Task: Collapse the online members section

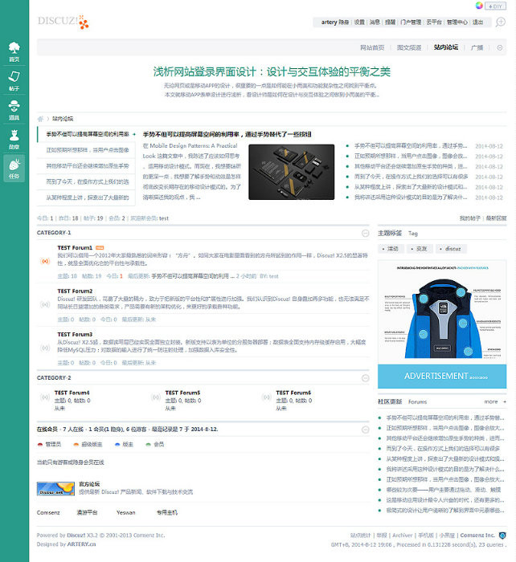Action: pos(365,430)
